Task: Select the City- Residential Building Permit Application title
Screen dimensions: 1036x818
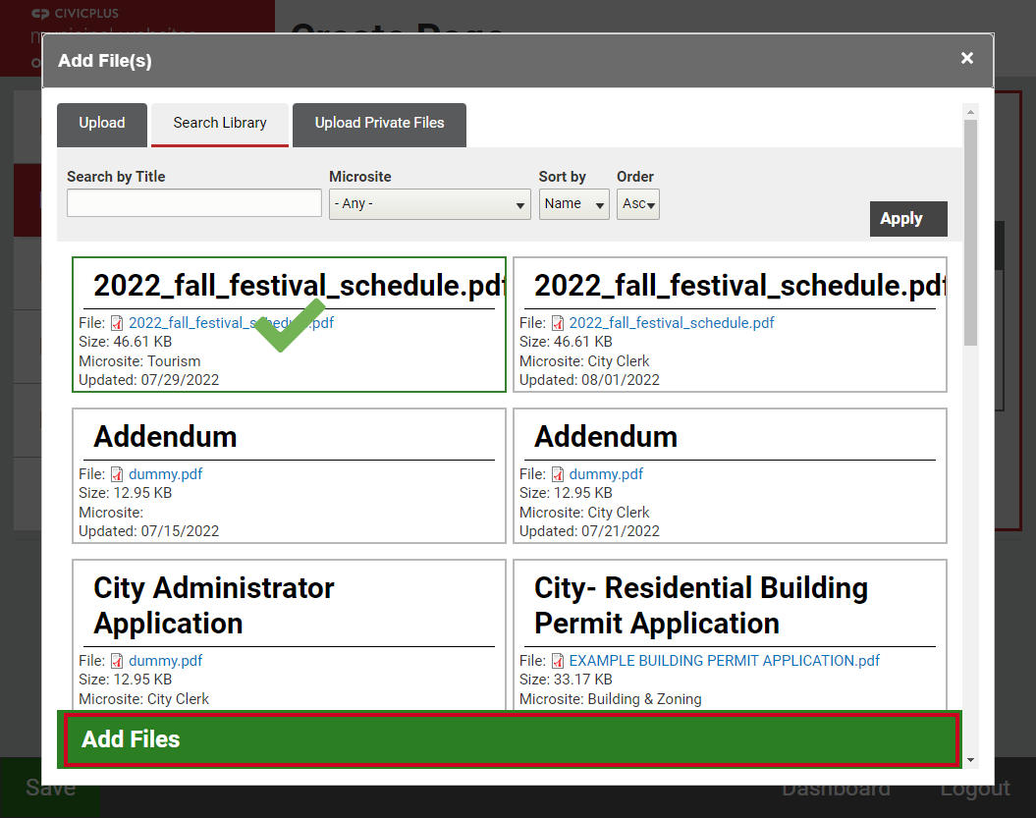Action: click(x=701, y=606)
